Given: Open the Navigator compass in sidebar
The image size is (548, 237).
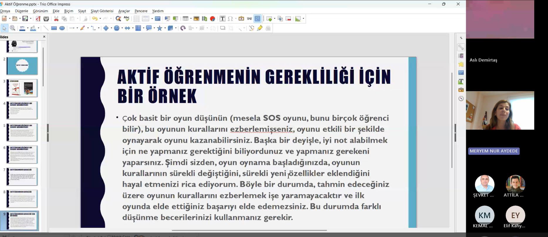Looking at the screenshot, I should pos(461,99).
